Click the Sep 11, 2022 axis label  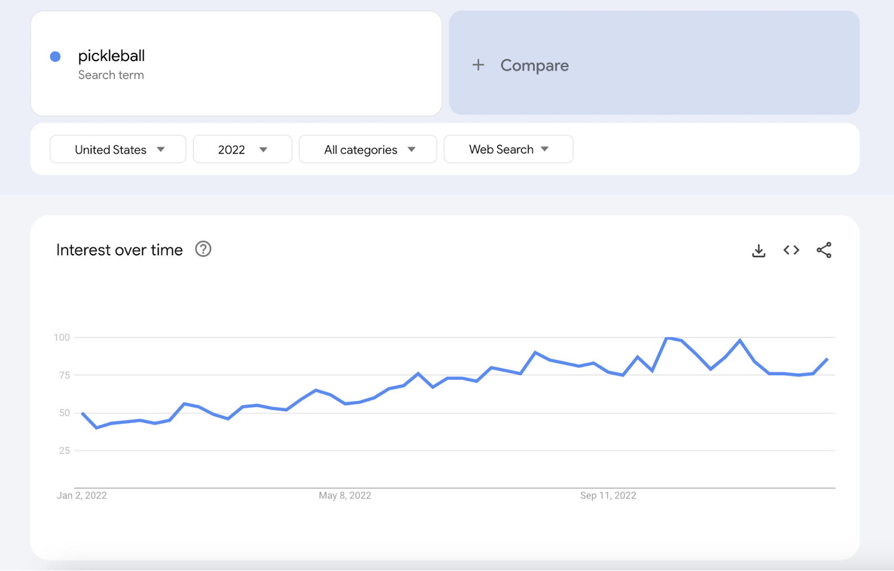(x=607, y=495)
